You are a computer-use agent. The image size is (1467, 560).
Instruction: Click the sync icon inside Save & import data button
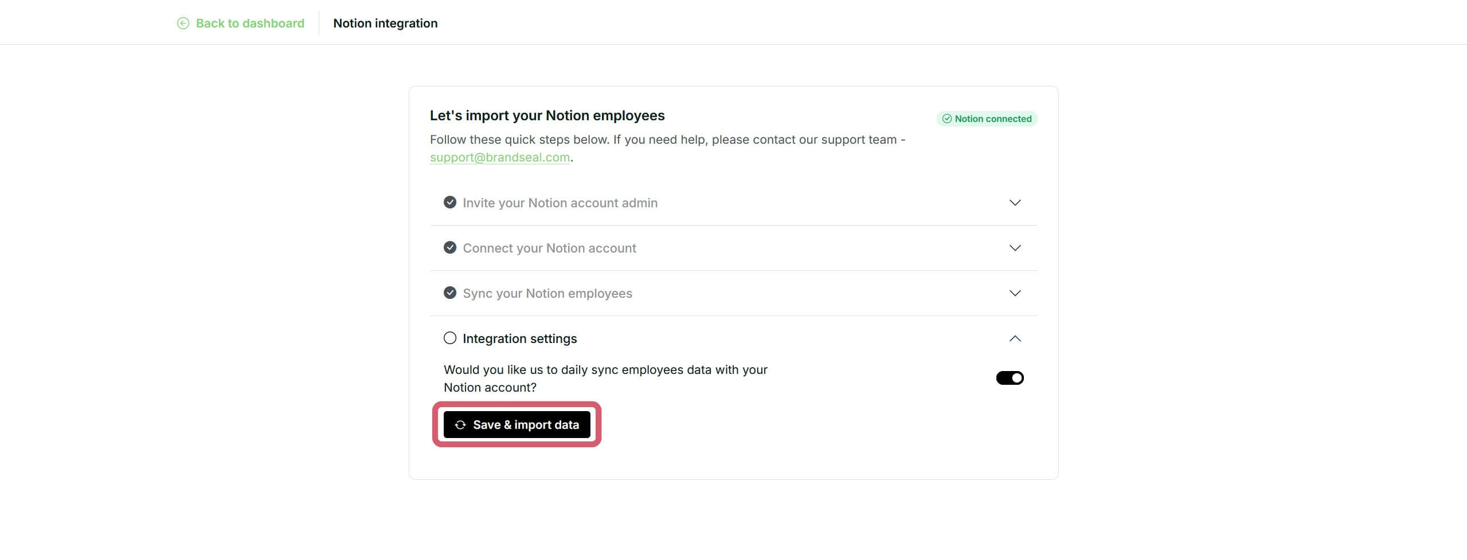point(460,424)
